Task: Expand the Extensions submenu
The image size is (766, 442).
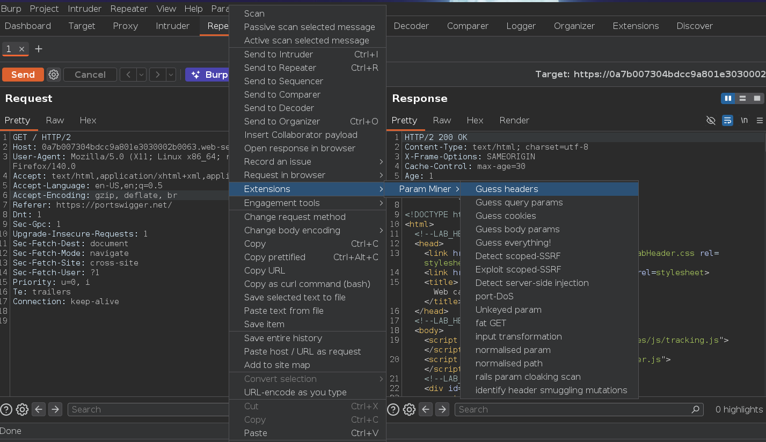Action: [x=308, y=189]
